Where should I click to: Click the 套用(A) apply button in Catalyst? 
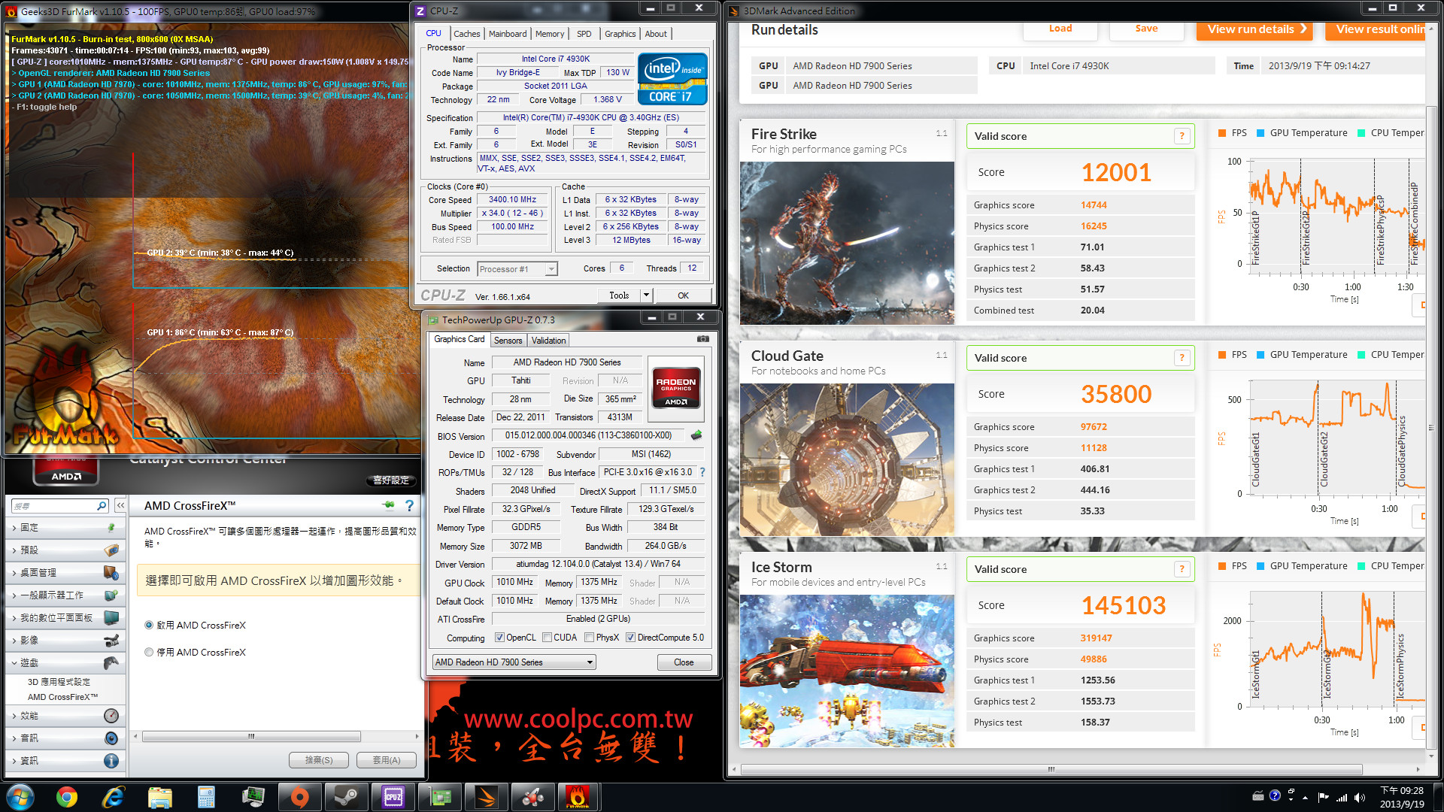386,760
